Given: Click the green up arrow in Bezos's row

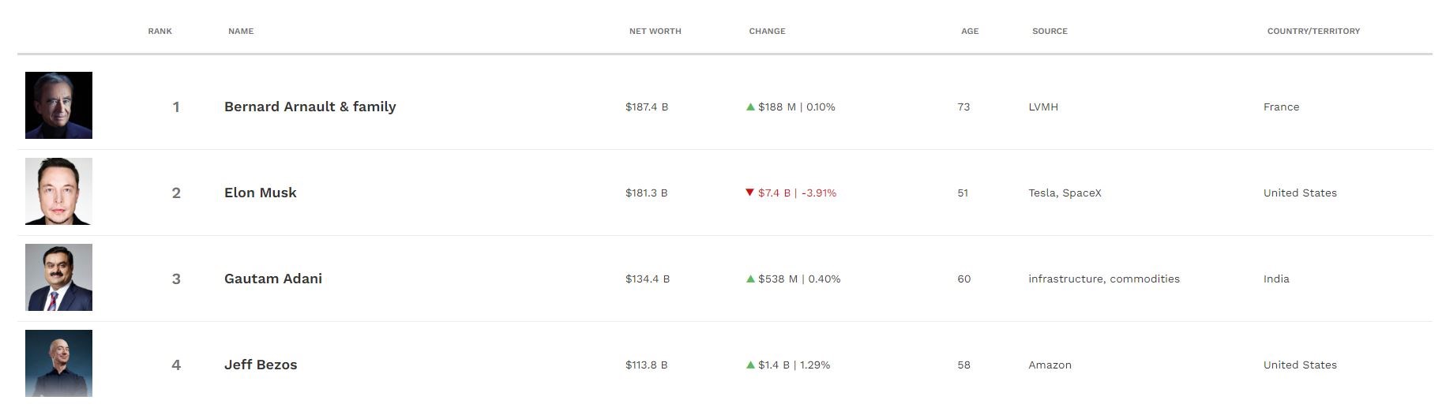Looking at the screenshot, I should pyautogui.click(x=750, y=365).
